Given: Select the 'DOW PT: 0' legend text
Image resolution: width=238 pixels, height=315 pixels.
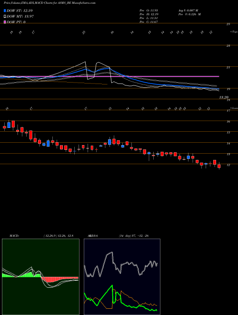Looking at the screenshot, I should pyautogui.click(x=16, y=22).
